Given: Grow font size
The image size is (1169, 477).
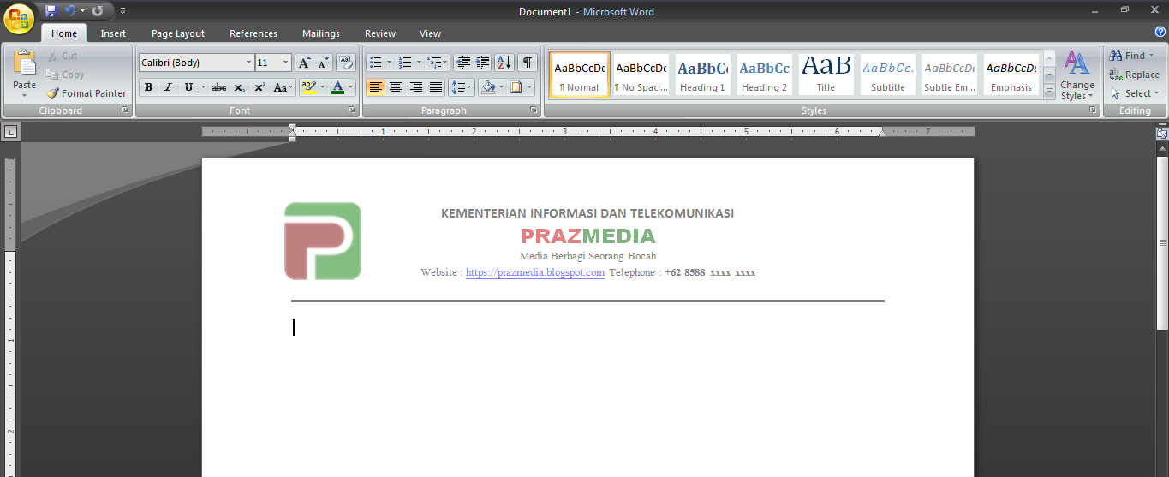Looking at the screenshot, I should click(304, 63).
